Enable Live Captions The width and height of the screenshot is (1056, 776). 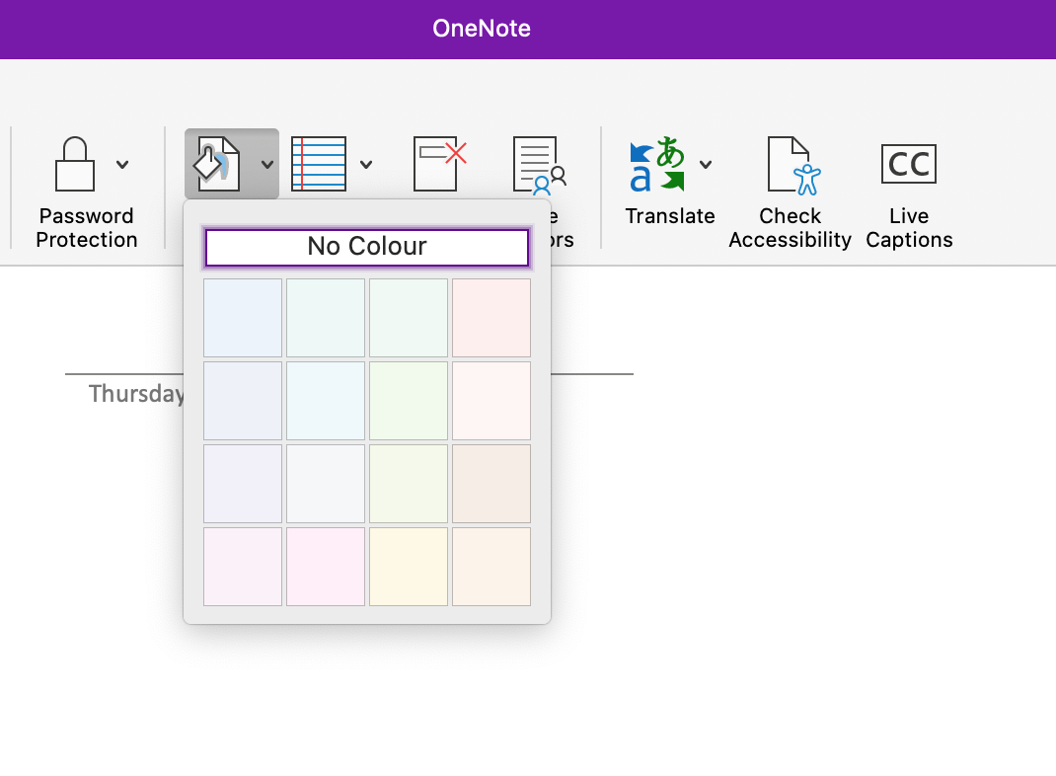[908, 165]
